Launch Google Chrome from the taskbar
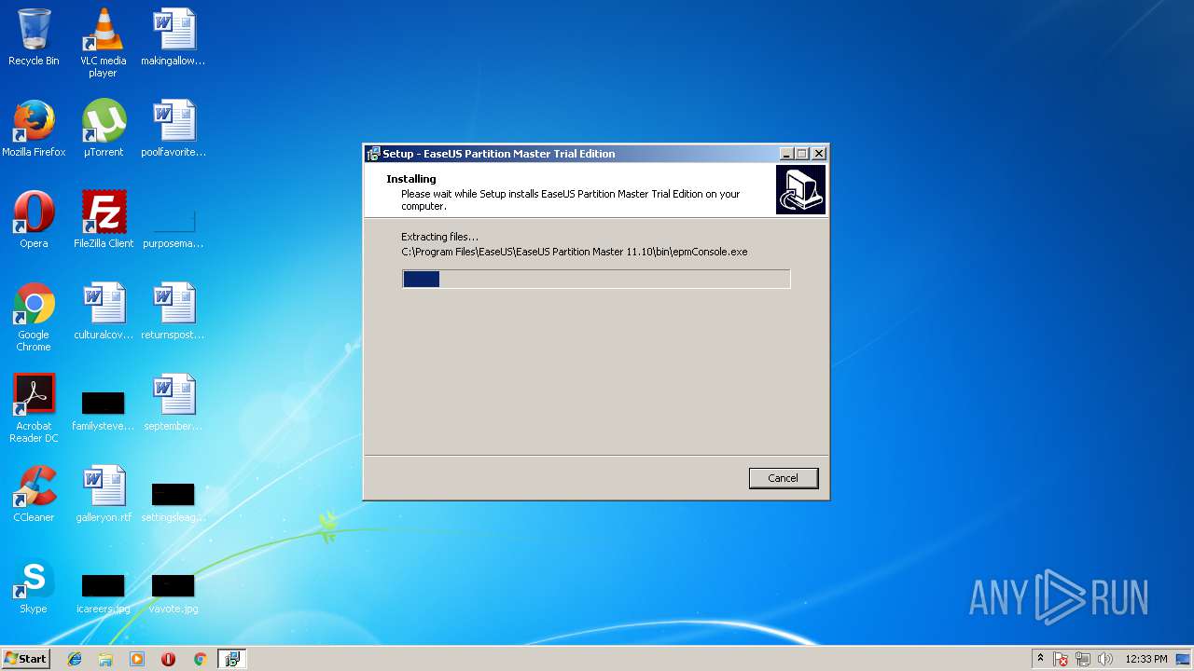Image resolution: width=1194 pixels, height=671 pixels. click(x=200, y=659)
